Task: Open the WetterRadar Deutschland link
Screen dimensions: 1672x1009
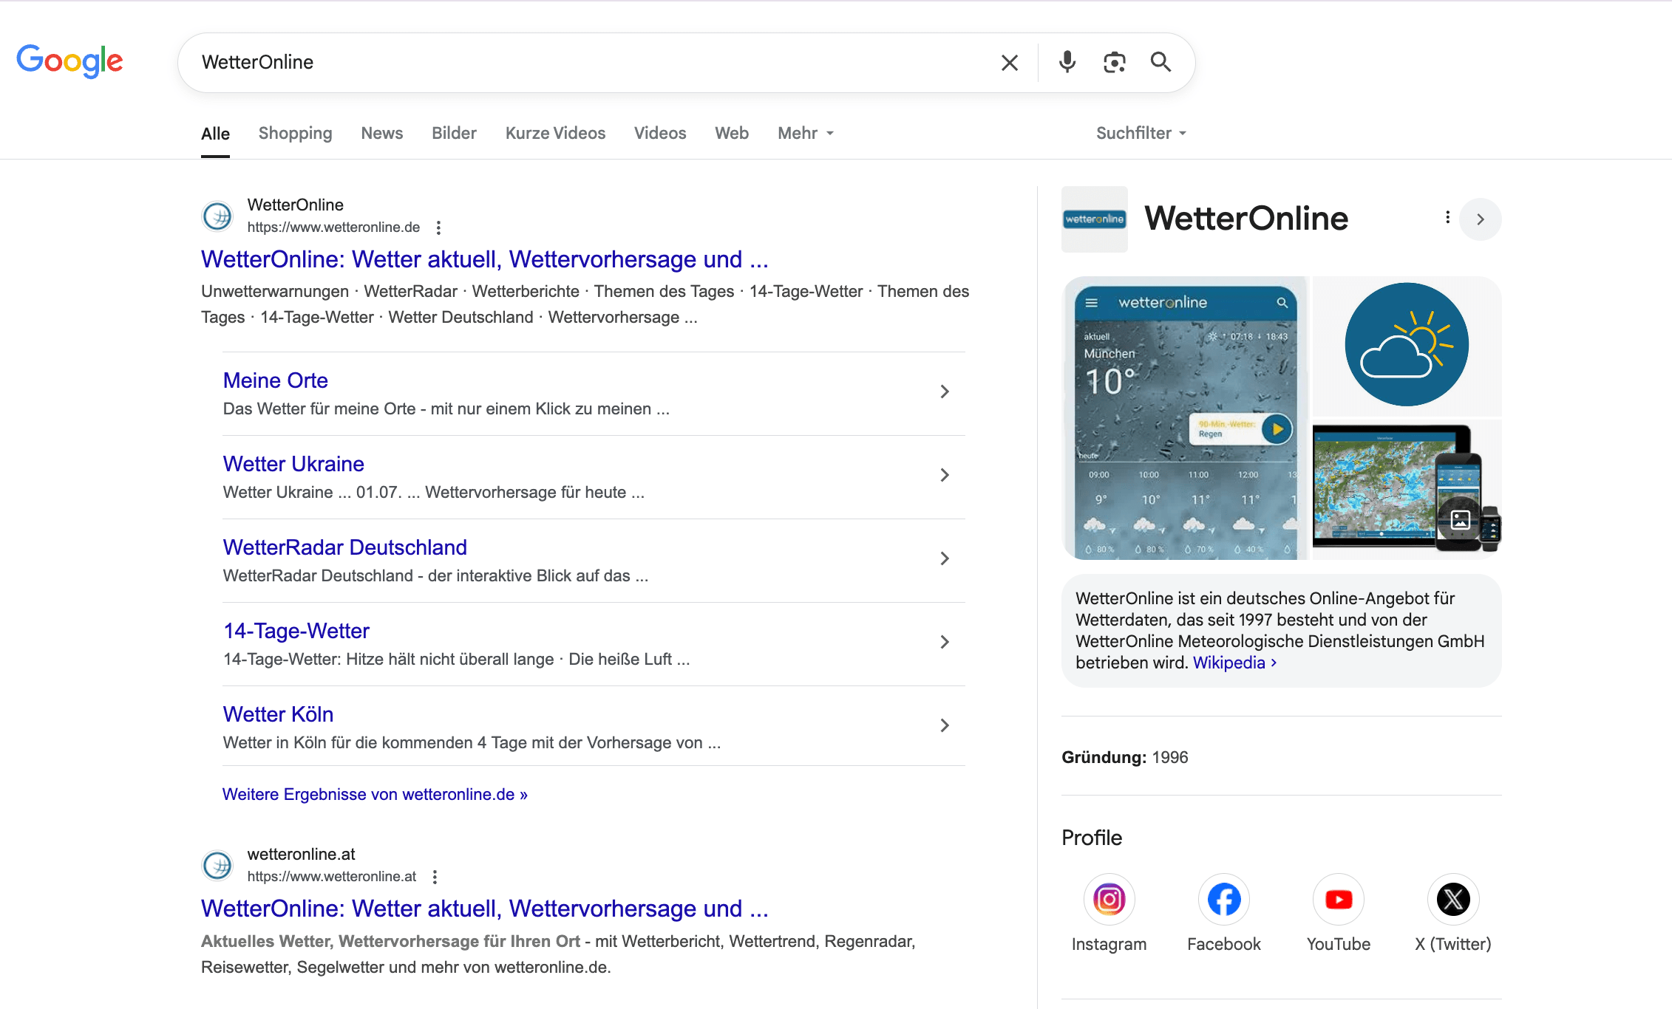Action: [x=345, y=547]
